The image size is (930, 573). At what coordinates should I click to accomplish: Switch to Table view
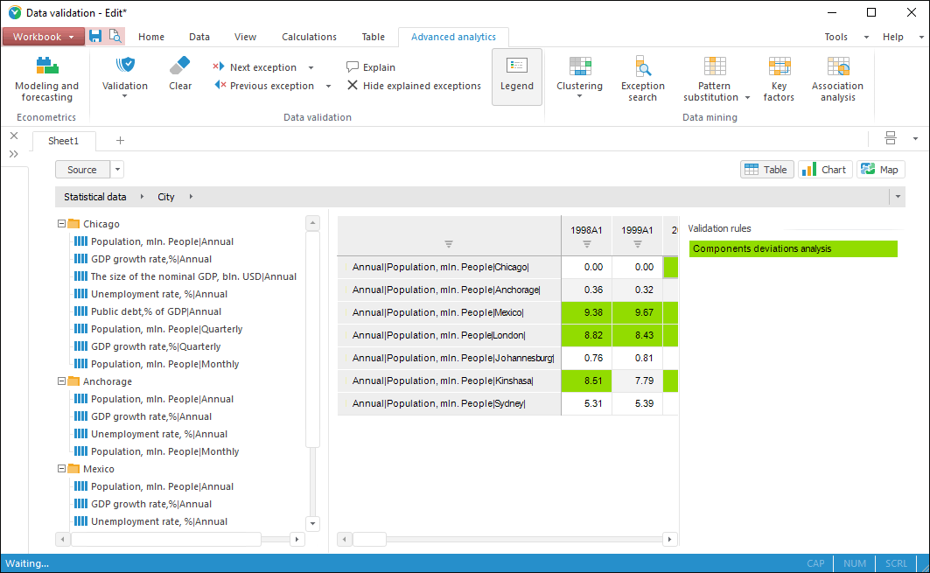pos(767,170)
